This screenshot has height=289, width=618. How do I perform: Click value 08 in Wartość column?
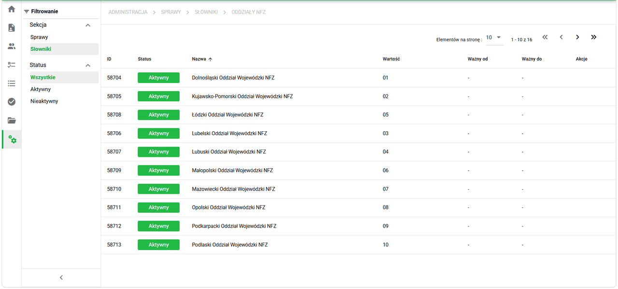click(x=385, y=207)
